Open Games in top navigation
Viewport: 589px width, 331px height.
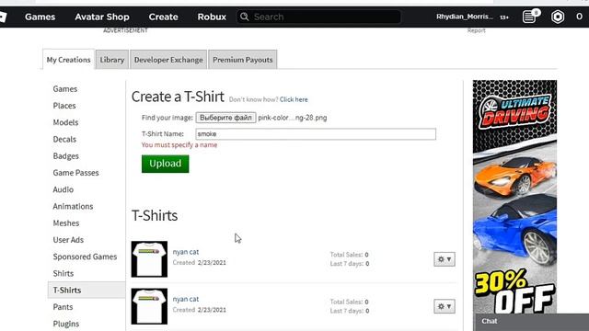pyautogui.click(x=40, y=17)
